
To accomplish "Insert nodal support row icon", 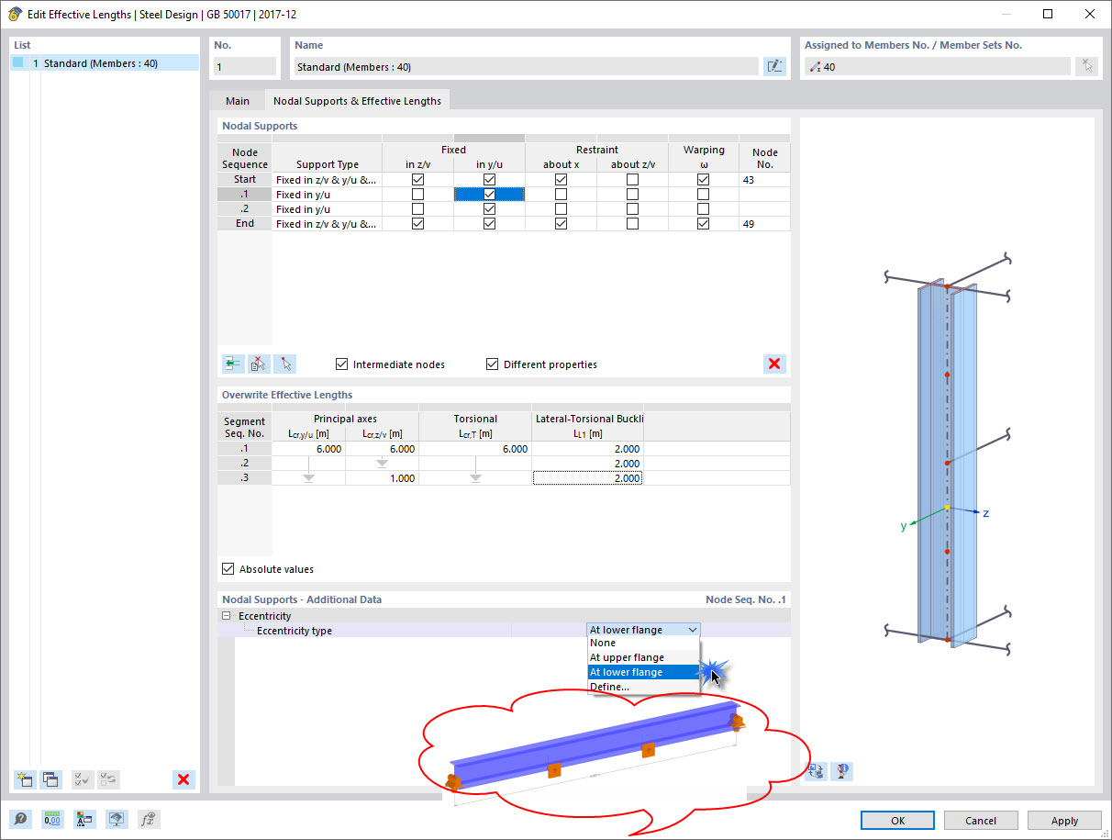I will tap(233, 364).
